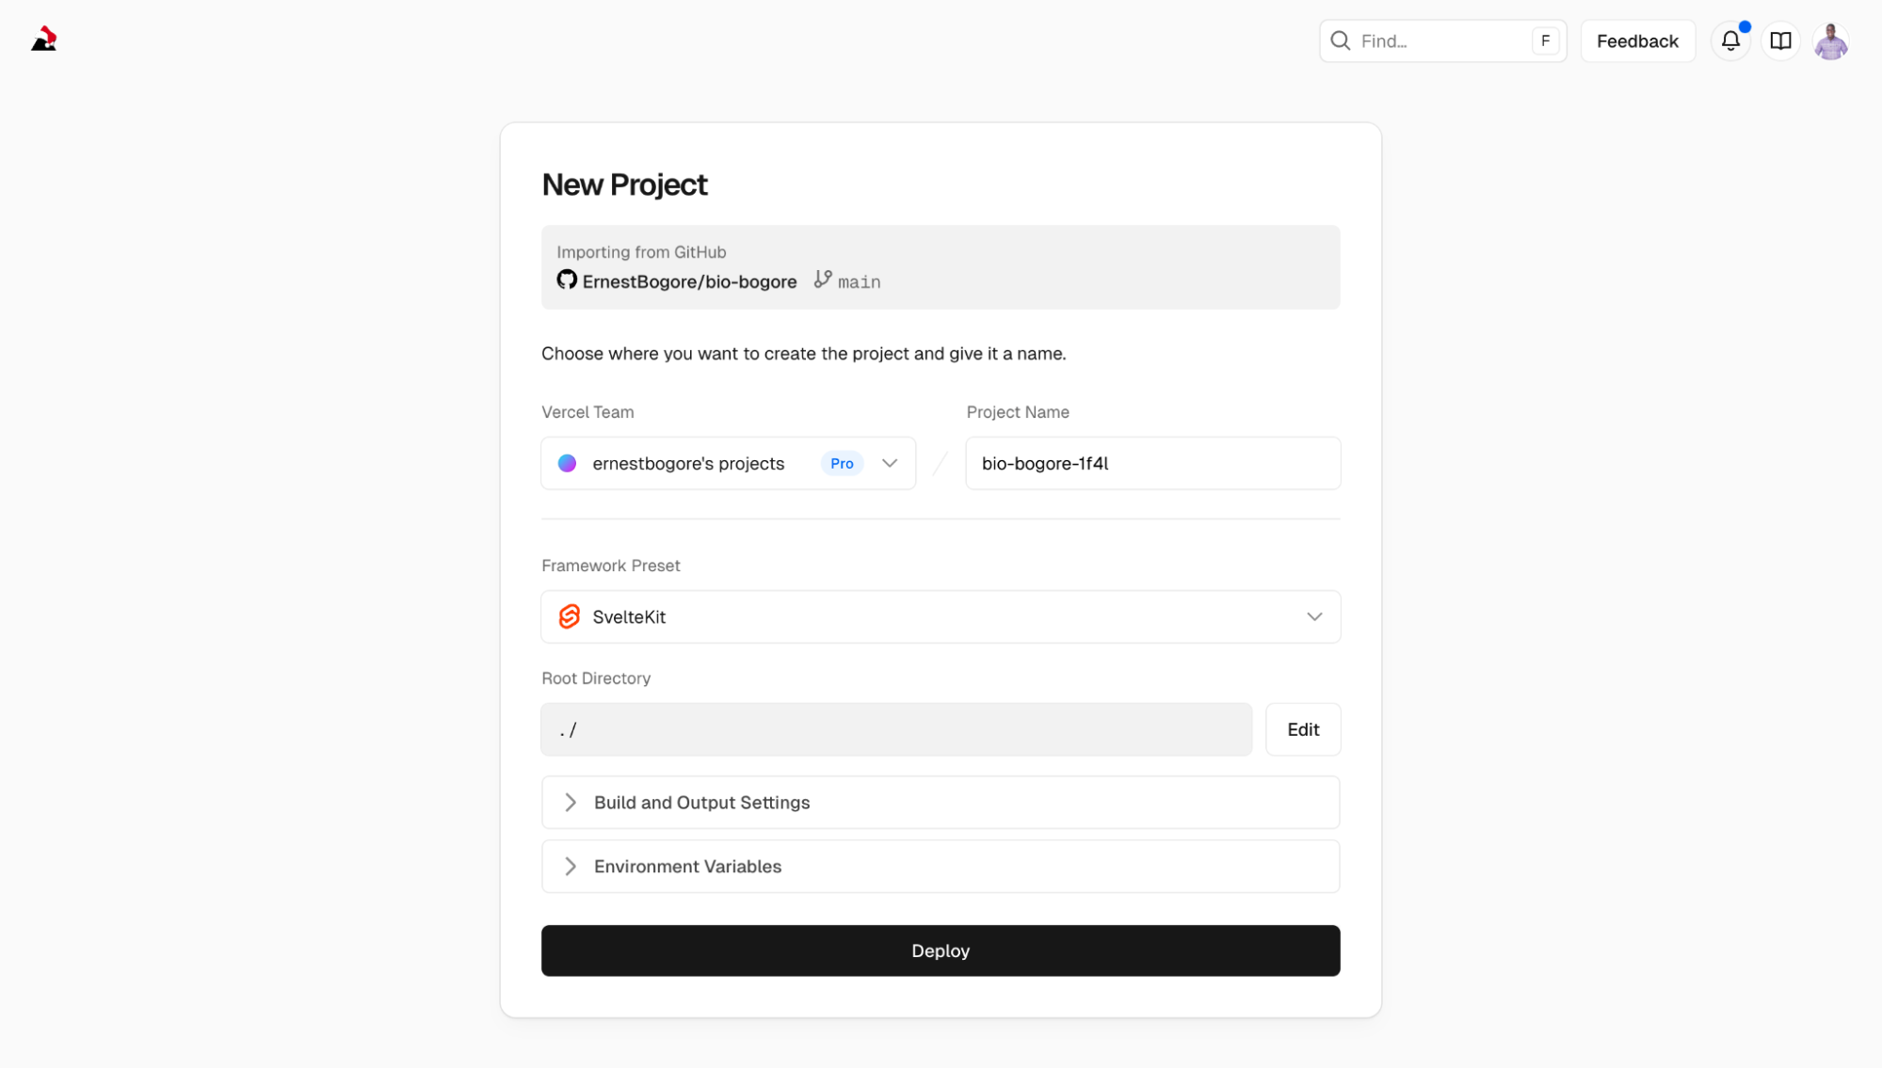The image size is (1882, 1069).
Task: Click the Feedback button
Action: coord(1637,40)
